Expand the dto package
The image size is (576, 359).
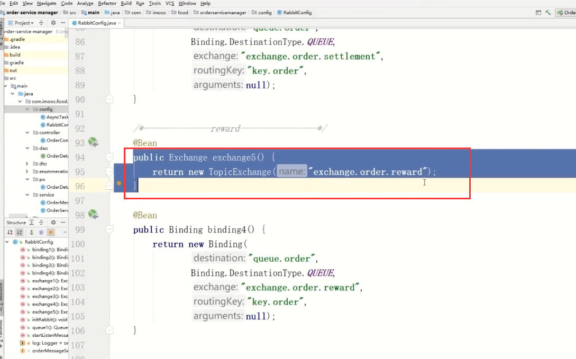(27, 164)
